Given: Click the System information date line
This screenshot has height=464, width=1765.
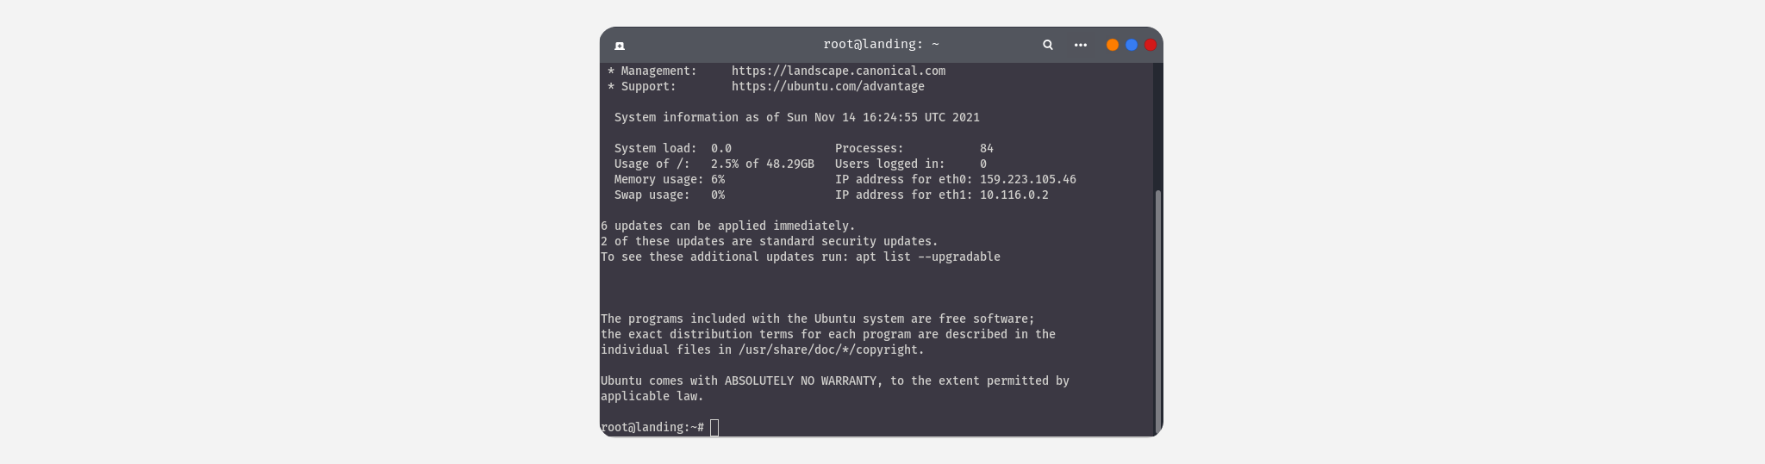Looking at the screenshot, I should [797, 118].
